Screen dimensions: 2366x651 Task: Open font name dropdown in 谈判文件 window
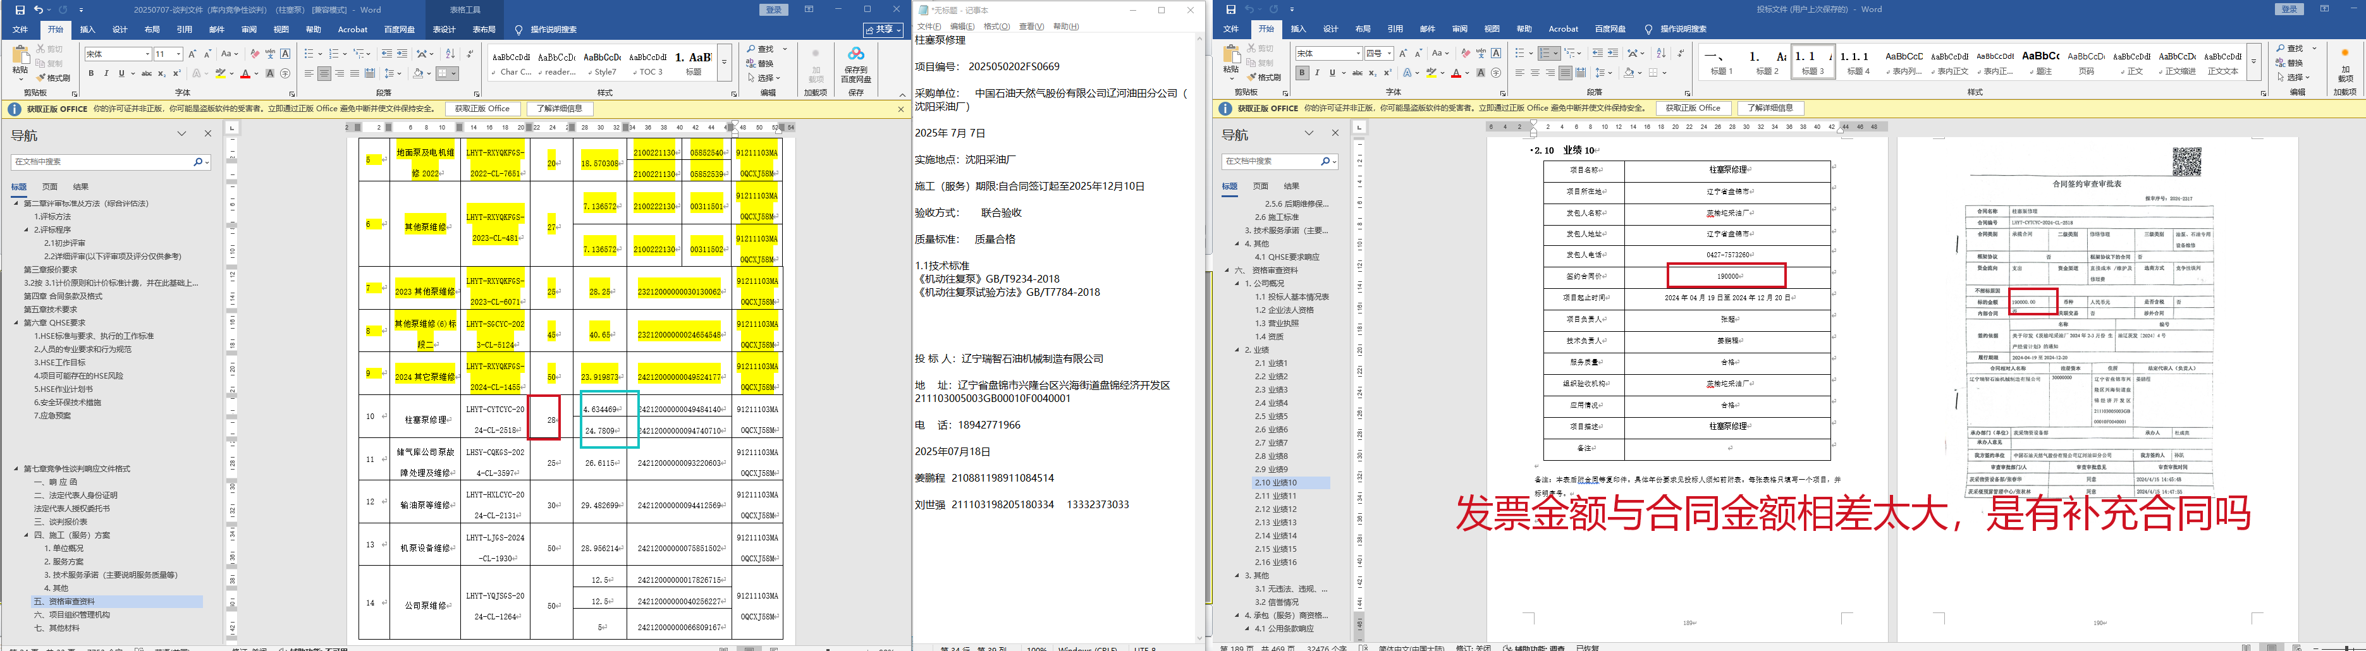pos(147,54)
